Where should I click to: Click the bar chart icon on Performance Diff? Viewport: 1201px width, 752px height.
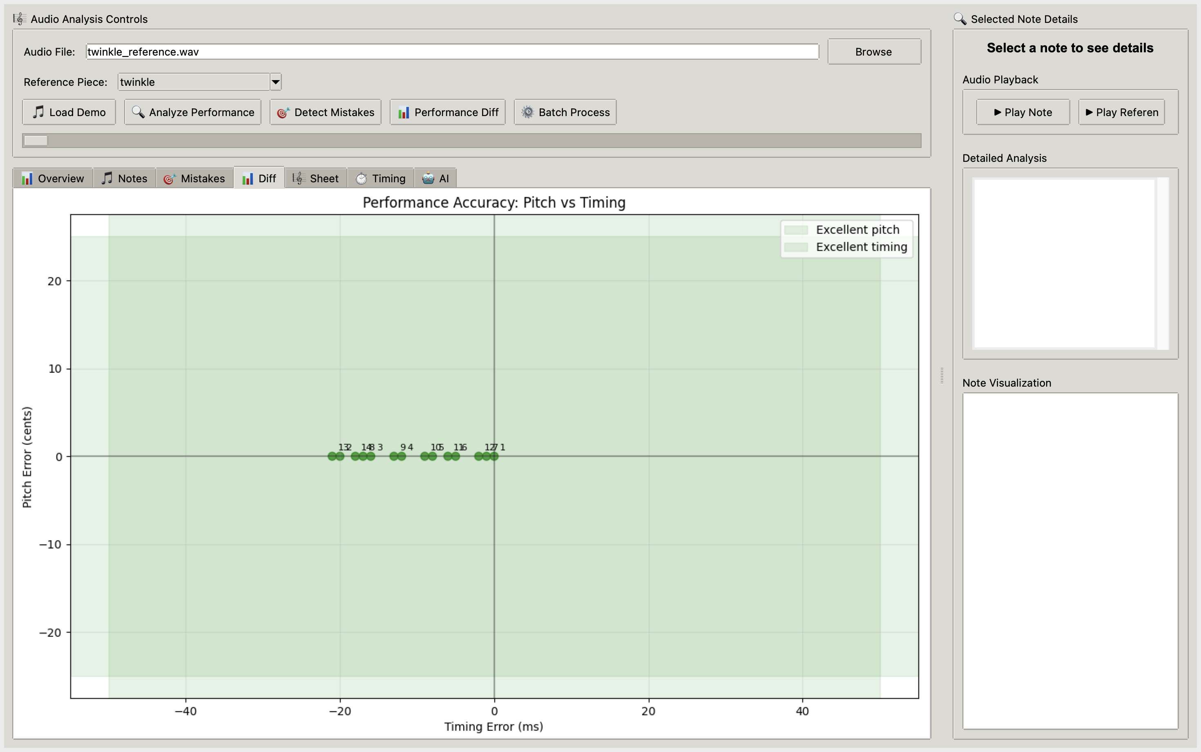[403, 112]
